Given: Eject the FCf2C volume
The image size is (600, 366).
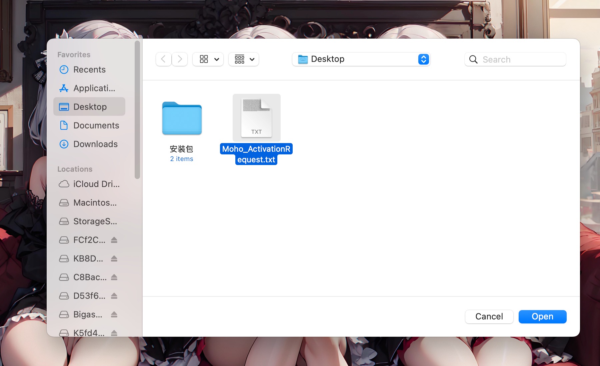Looking at the screenshot, I should point(114,240).
